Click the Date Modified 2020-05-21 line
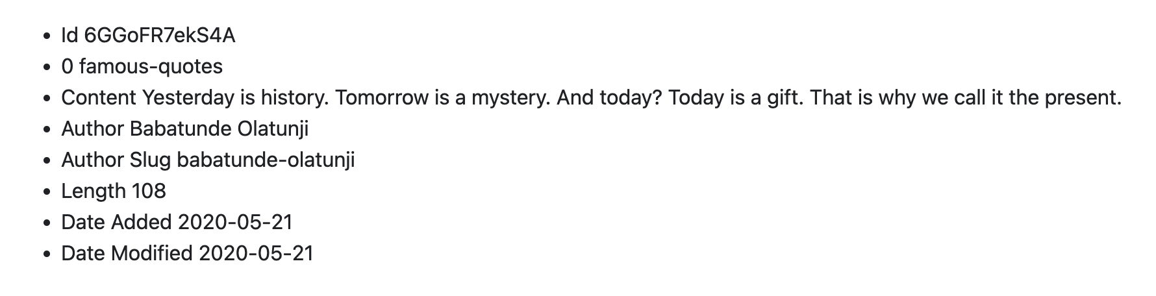Image resolution: width=1156 pixels, height=296 pixels. 187,253
